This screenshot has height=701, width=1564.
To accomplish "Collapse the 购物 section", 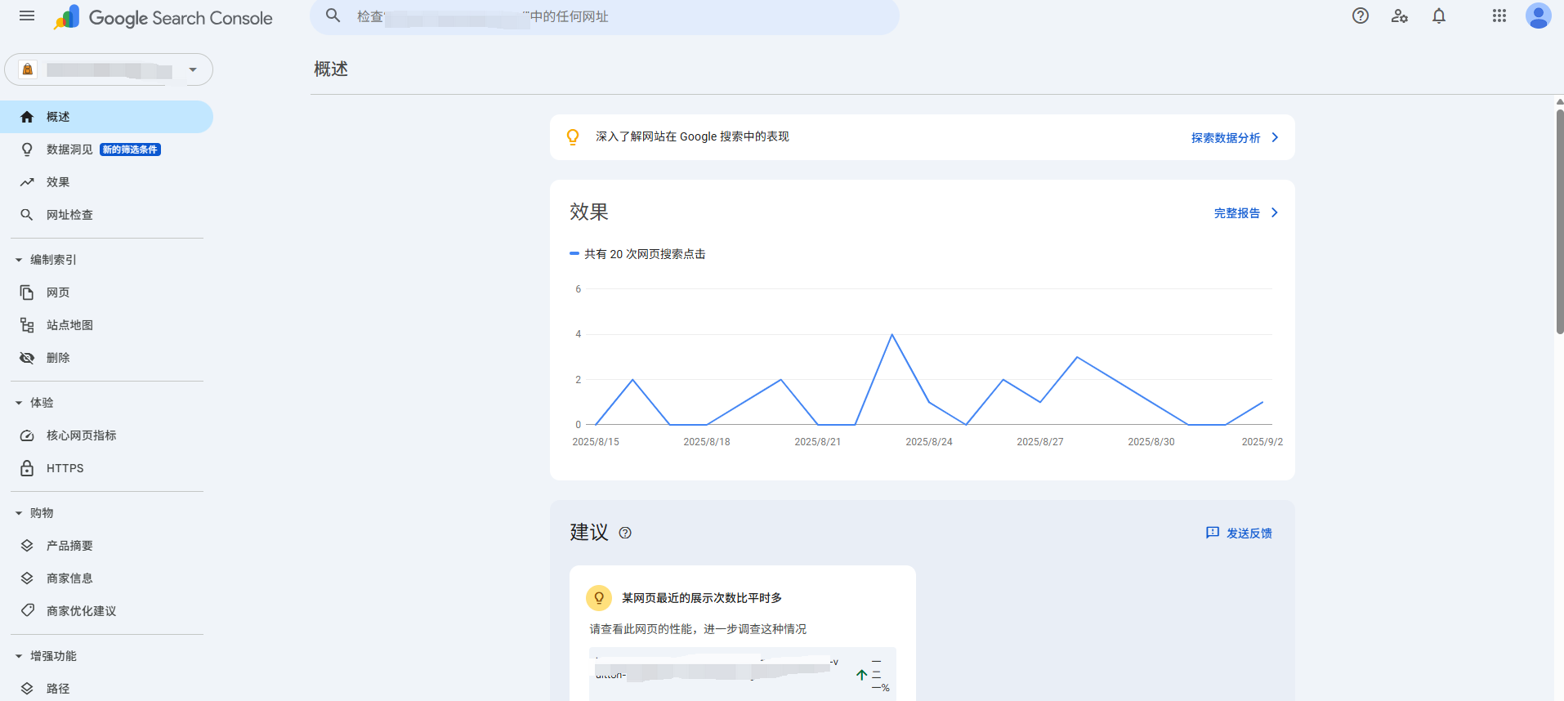I will (19, 513).
